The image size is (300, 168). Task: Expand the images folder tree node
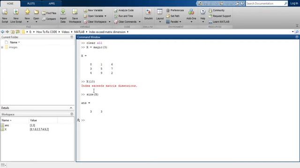(x=2, y=47)
